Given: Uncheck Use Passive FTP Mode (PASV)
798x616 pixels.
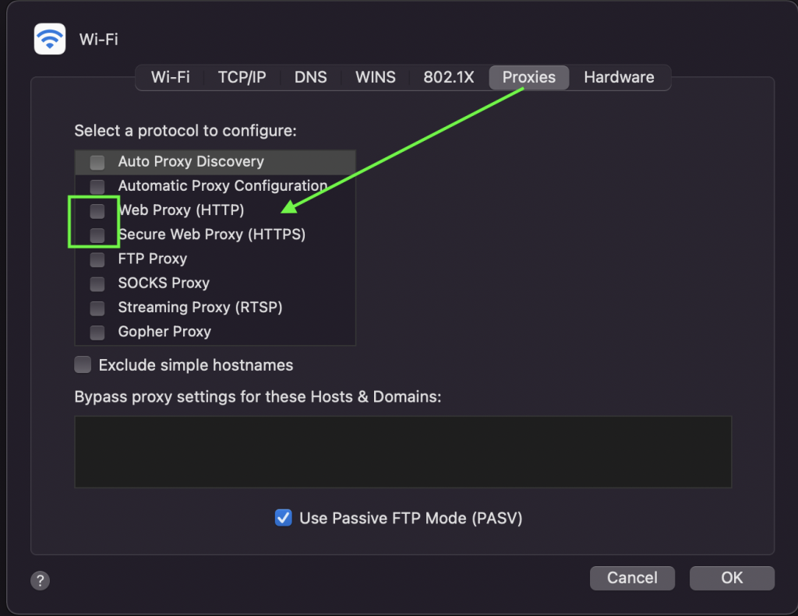Looking at the screenshot, I should 284,518.
